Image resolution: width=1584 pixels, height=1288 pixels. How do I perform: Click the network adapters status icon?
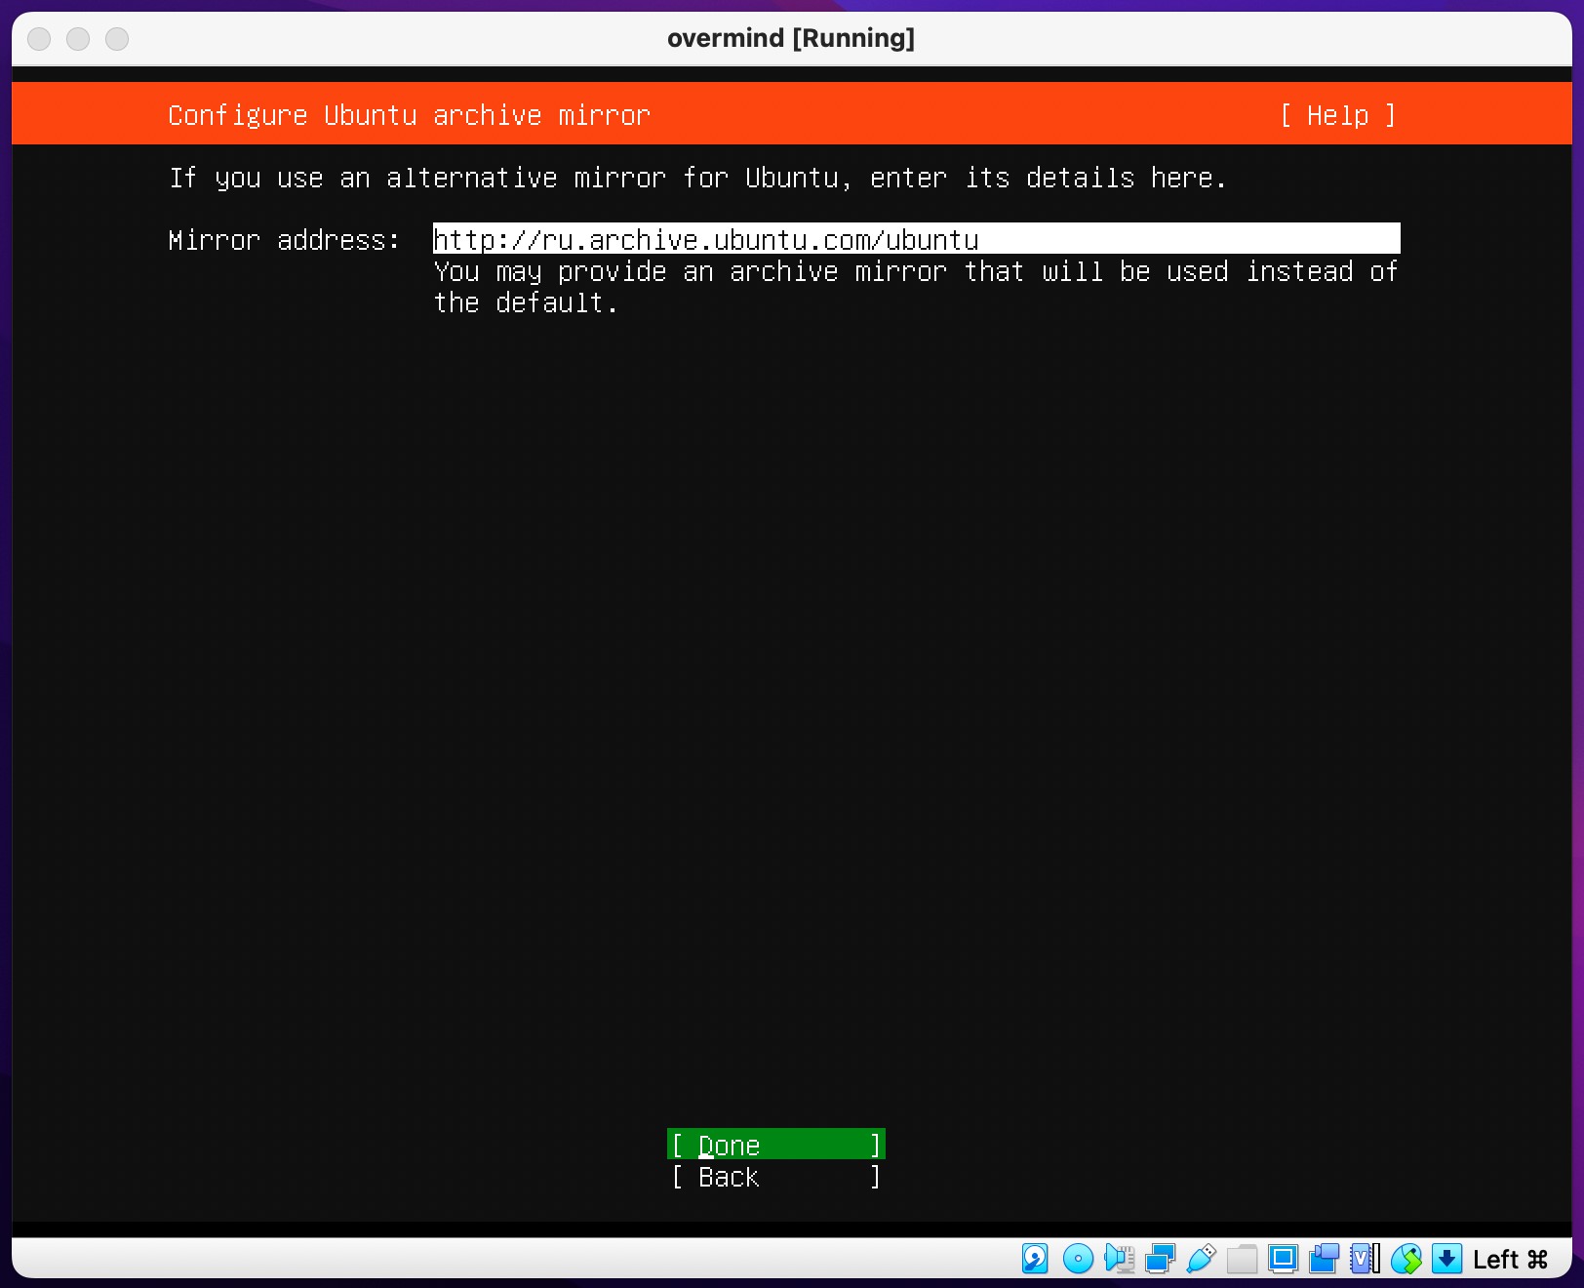(x=1160, y=1260)
